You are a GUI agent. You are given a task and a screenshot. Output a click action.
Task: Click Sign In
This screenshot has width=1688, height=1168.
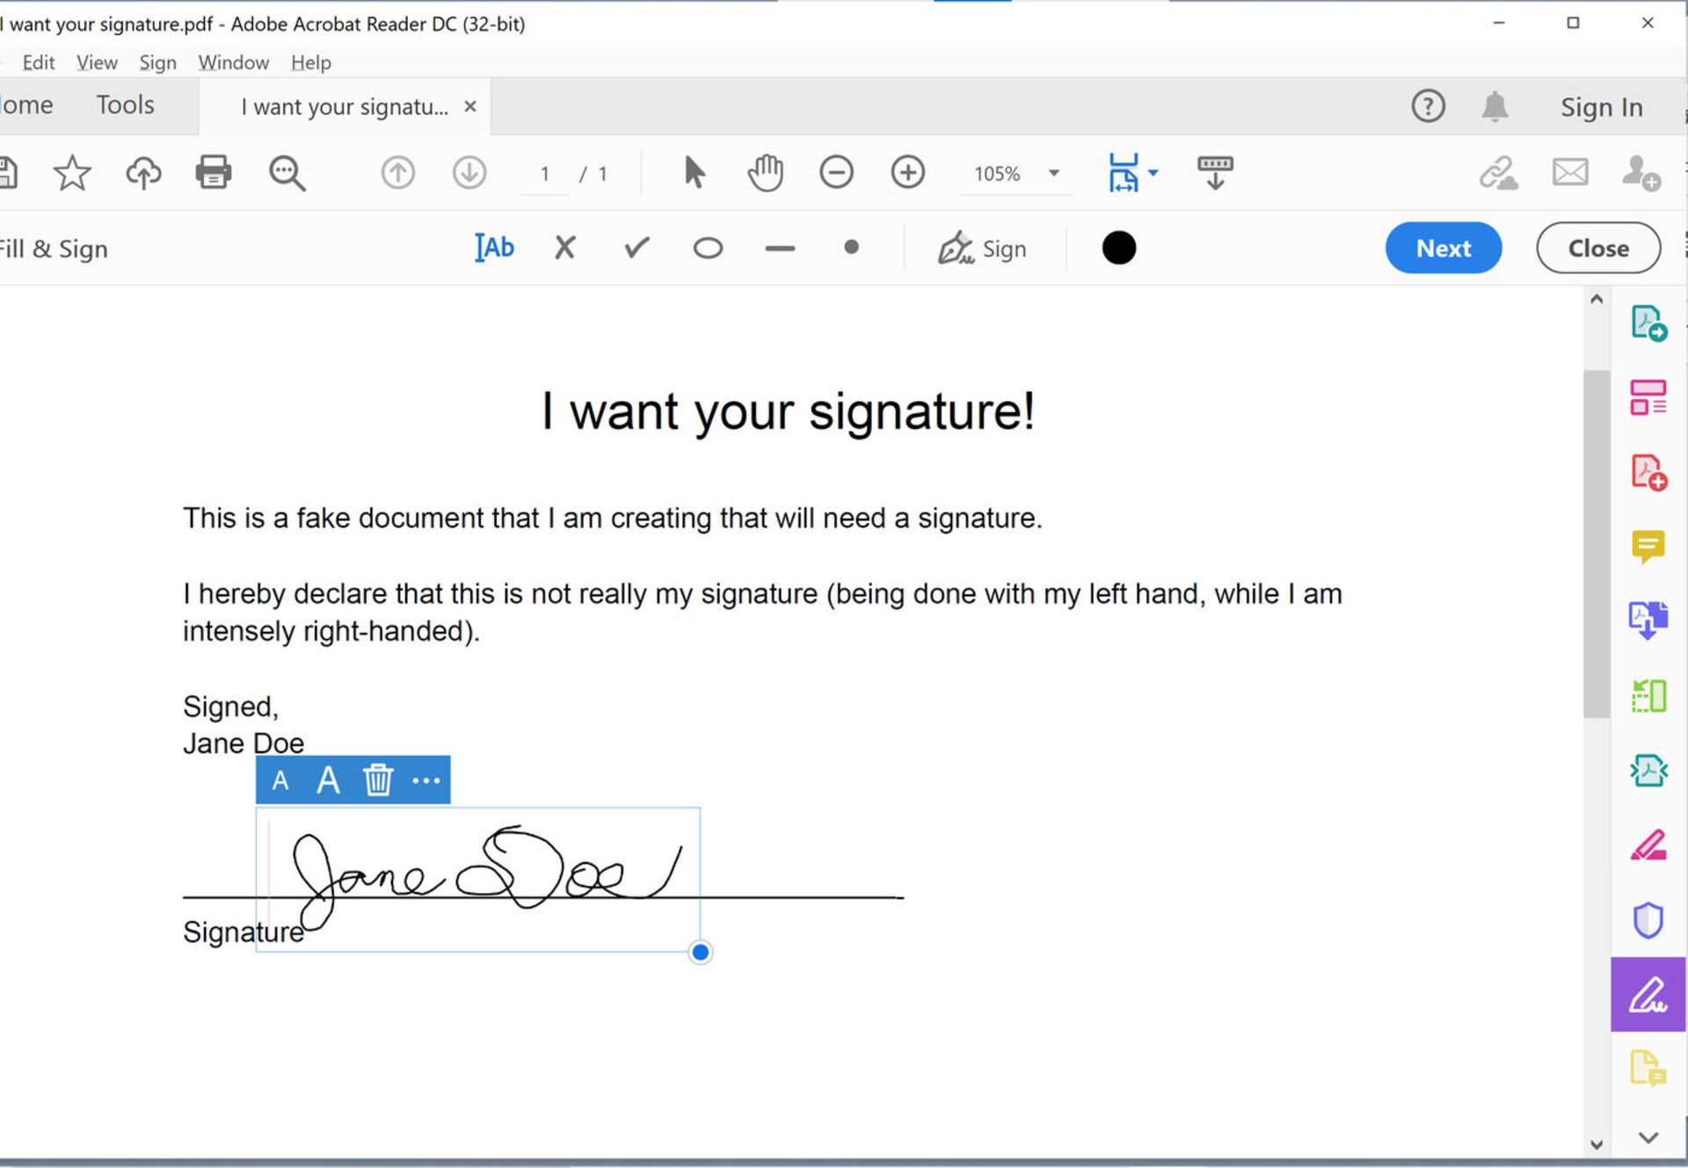coord(1602,107)
